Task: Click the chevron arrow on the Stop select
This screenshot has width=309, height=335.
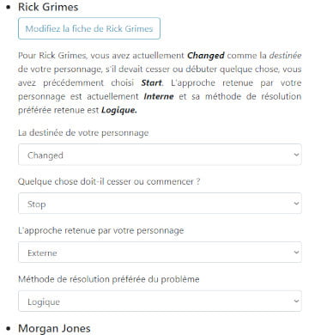Action: pos(296,204)
